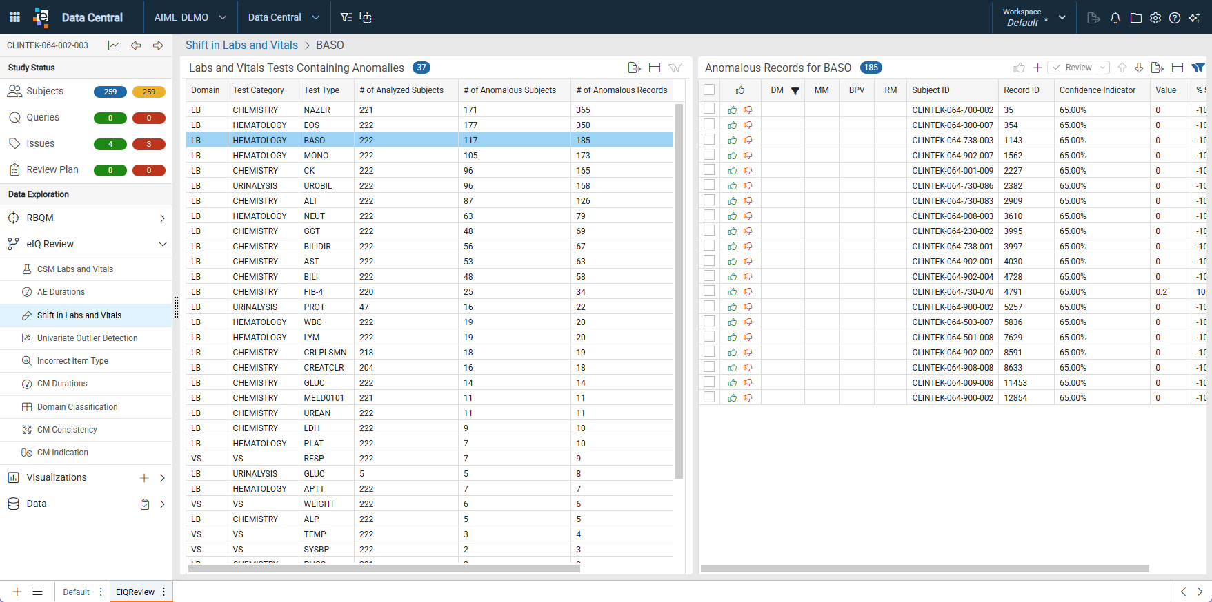Open AE Durations
This screenshot has height=602, width=1212.
coord(61,292)
